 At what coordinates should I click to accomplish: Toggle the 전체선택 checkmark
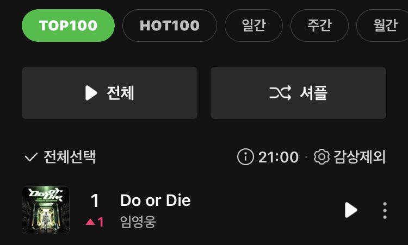pyautogui.click(x=31, y=157)
